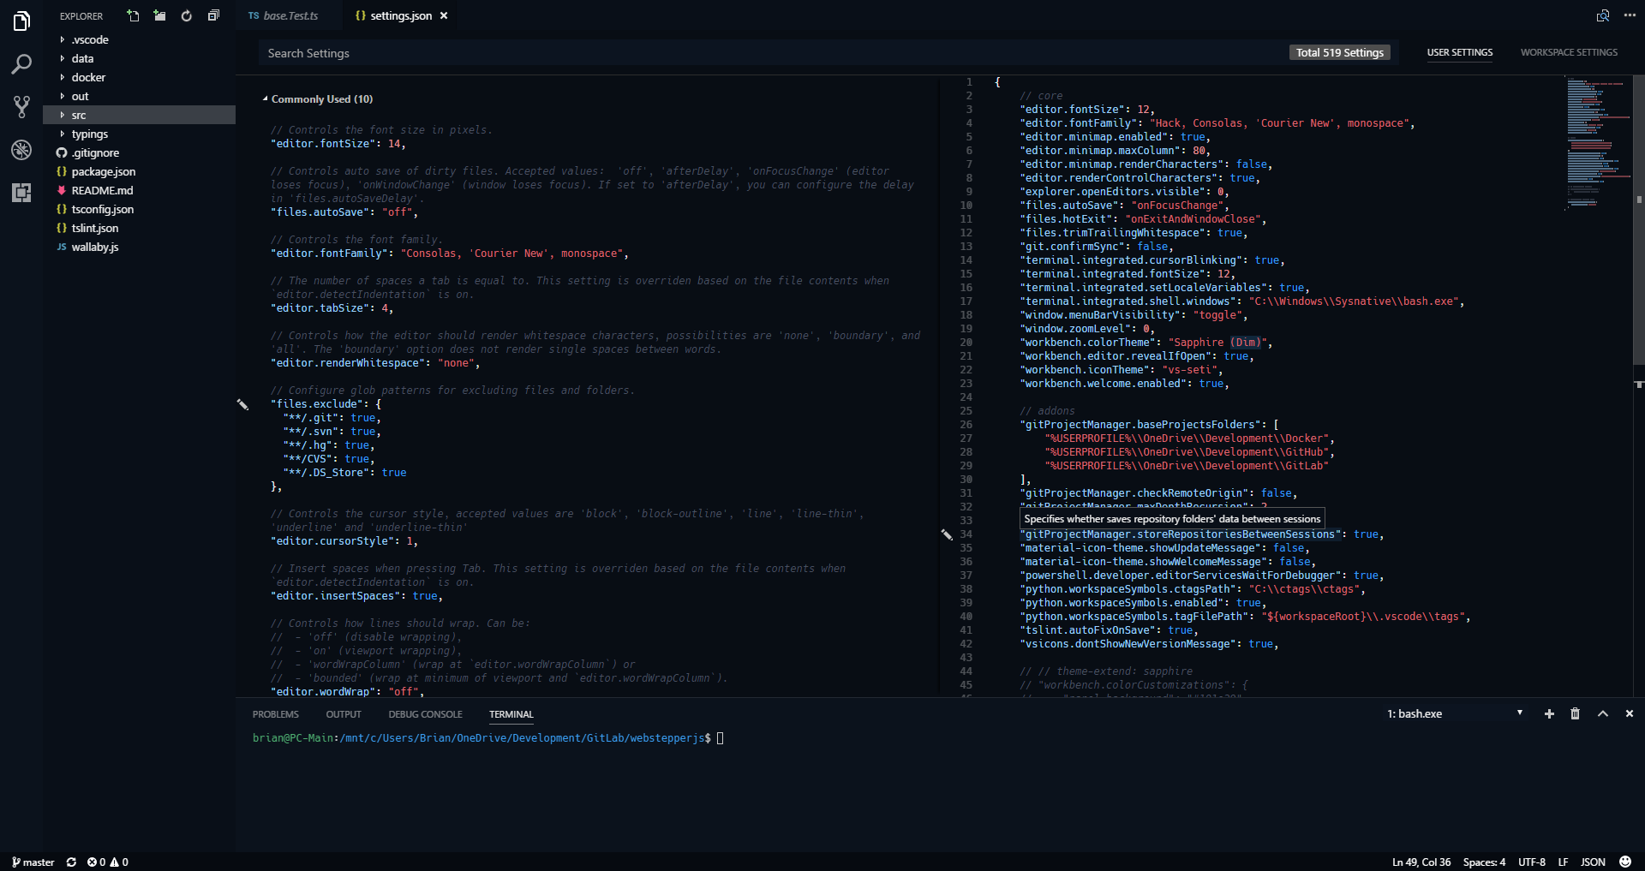Expand the typings folder
The image size is (1645, 871).
coord(139,134)
